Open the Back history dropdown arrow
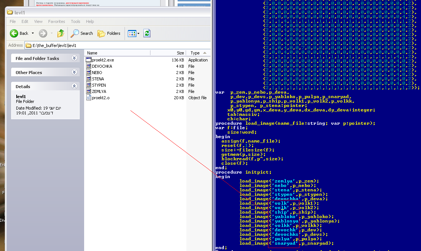 [x=33, y=33]
